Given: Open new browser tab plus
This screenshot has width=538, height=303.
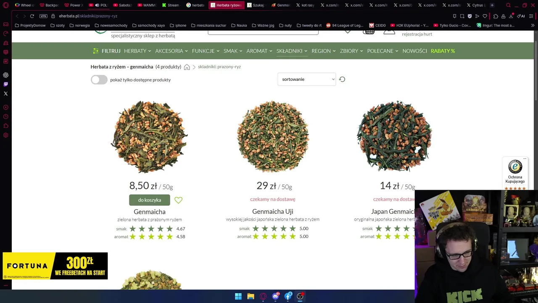Looking at the screenshot, I should coord(492,5).
